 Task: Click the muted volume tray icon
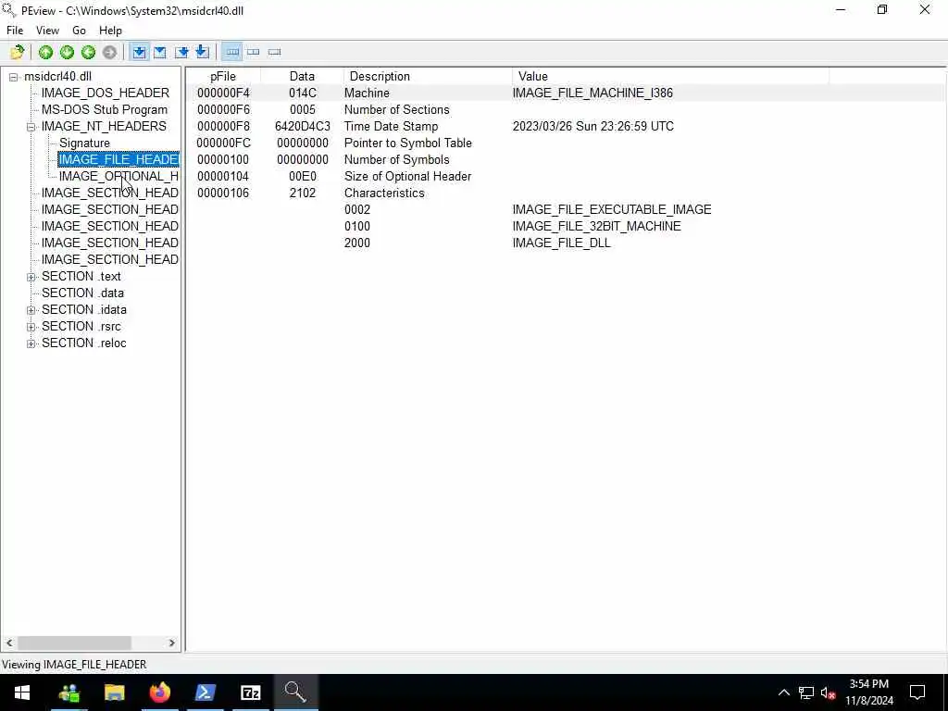[828, 692]
